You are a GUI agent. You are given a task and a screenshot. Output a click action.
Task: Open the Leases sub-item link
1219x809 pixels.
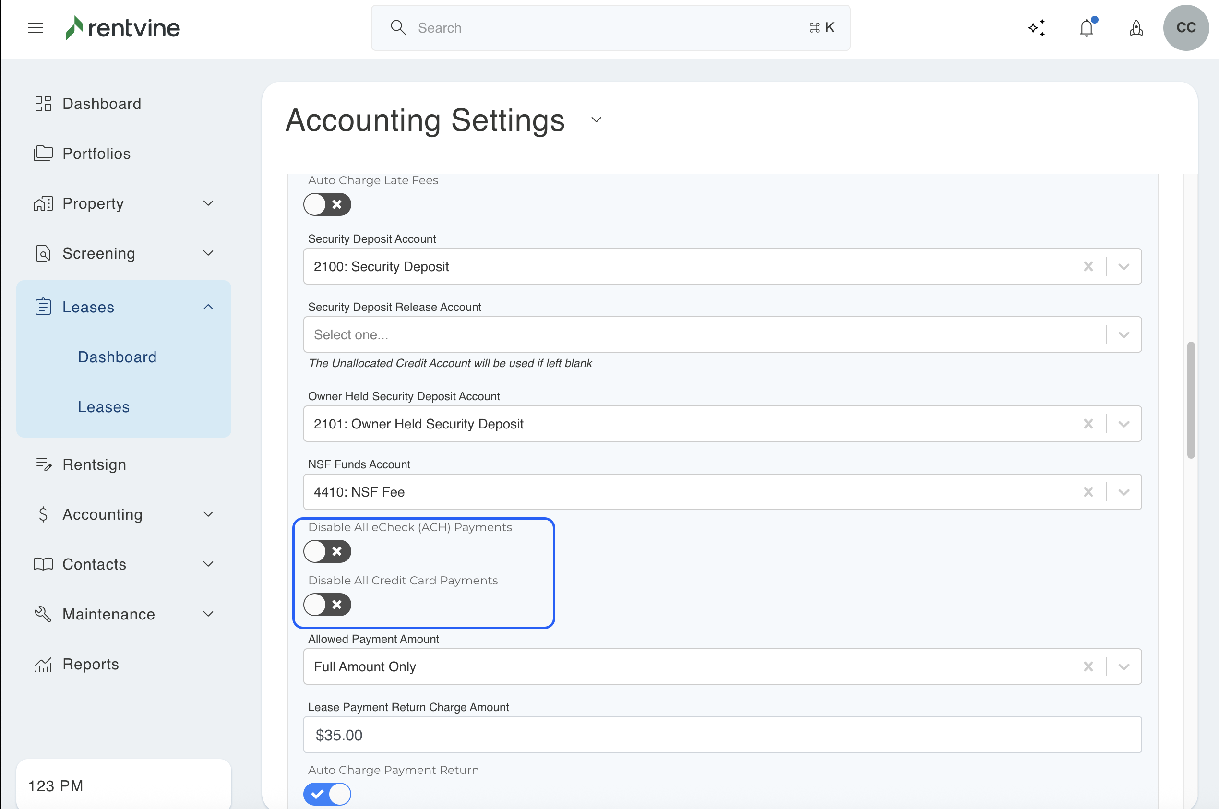coord(103,407)
